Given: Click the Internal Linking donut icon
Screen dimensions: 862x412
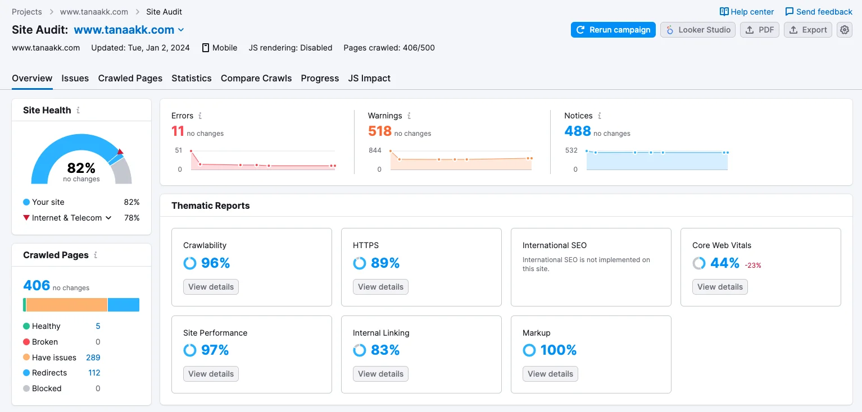Looking at the screenshot, I should point(360,350).
